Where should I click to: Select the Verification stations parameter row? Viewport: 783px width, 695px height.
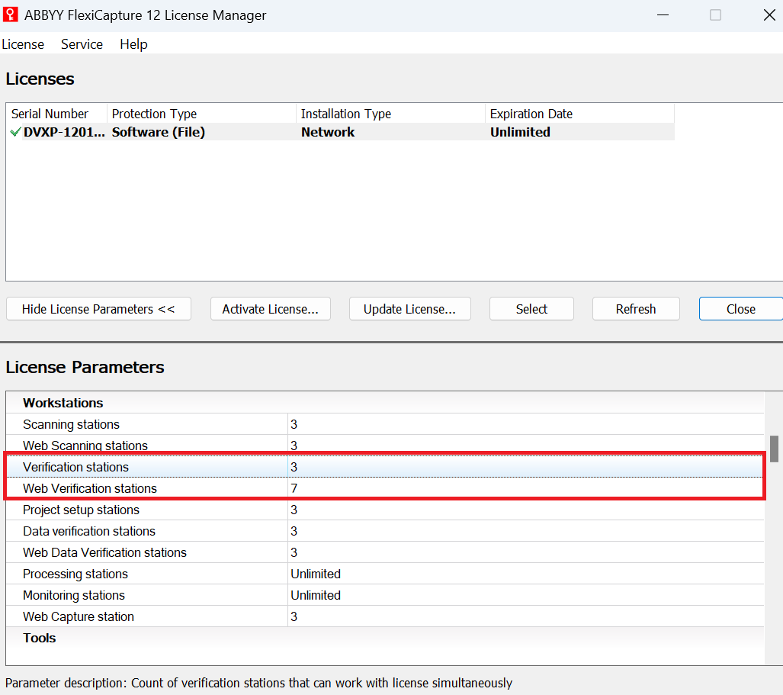tap(385, 467)
